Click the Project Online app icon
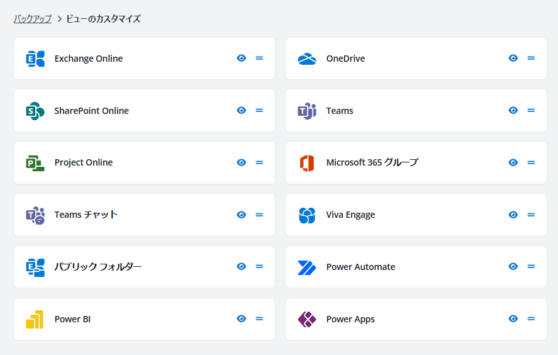This screenshot has width=558, height=355. pos(35,163)
